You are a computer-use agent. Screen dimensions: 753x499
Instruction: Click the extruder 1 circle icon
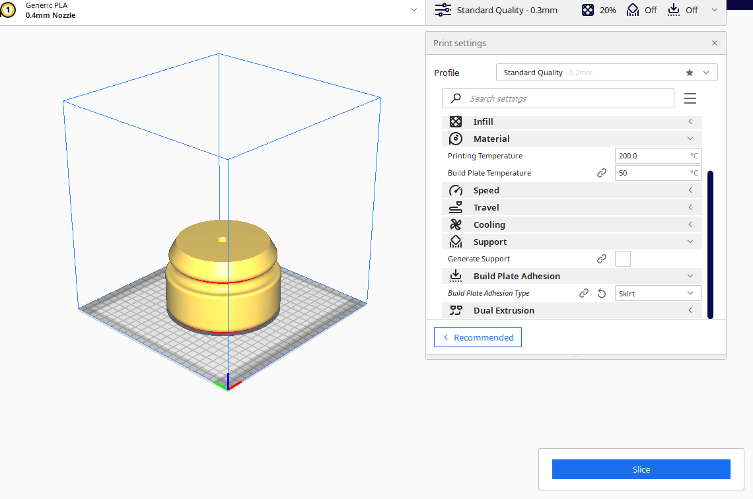pos(8,10)
